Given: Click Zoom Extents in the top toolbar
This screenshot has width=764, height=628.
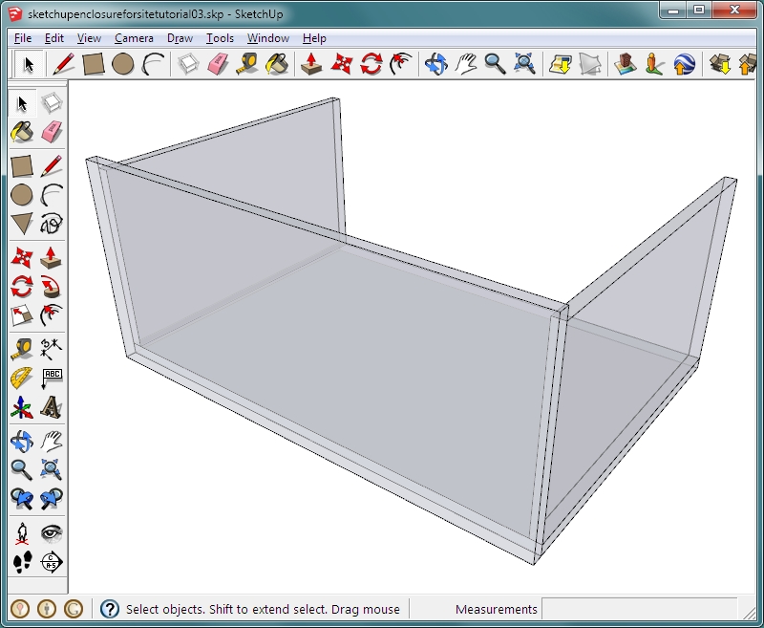Looking at the screenshot, I should pos(524,64).
